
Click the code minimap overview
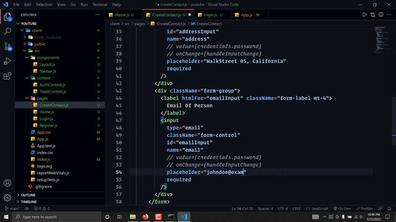382,39
